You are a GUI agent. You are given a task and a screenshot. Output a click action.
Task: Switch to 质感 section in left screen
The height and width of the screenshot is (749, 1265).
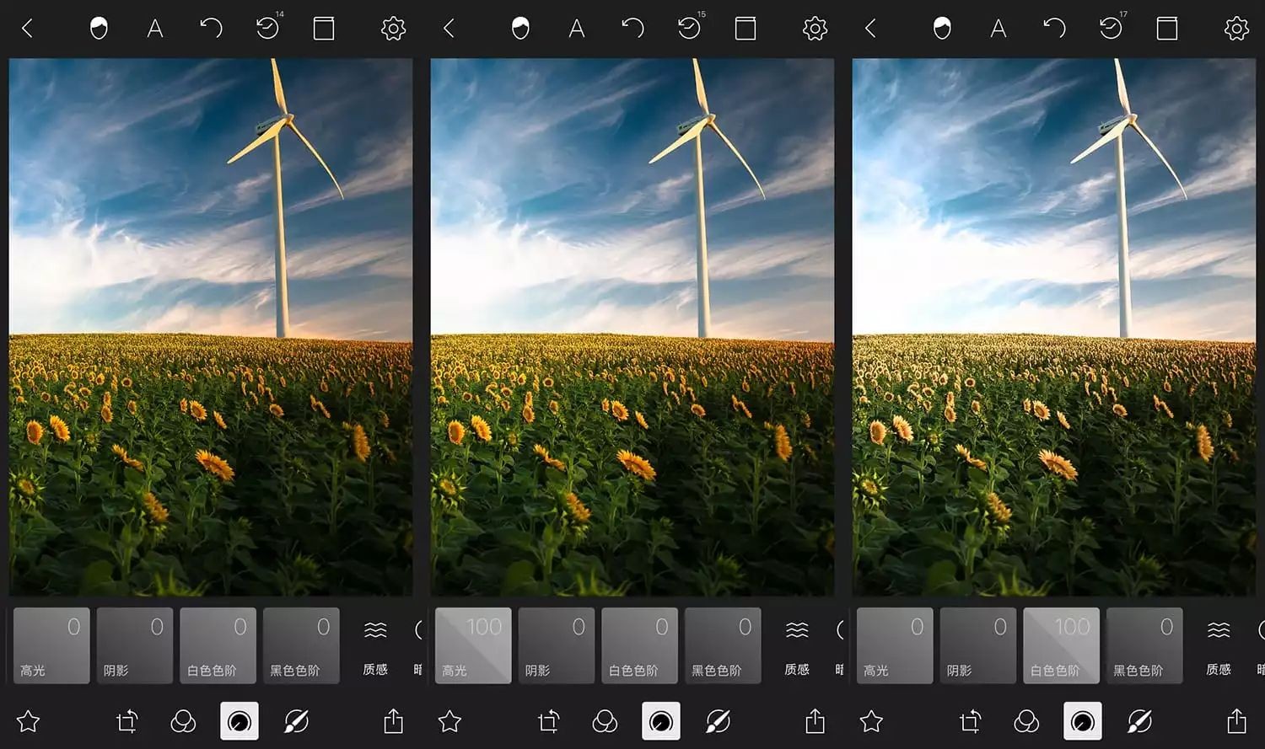coord(375,647)
